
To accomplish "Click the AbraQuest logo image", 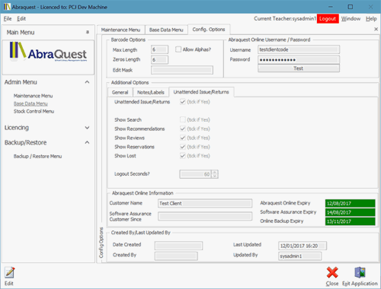I will [x=48, y=52].
